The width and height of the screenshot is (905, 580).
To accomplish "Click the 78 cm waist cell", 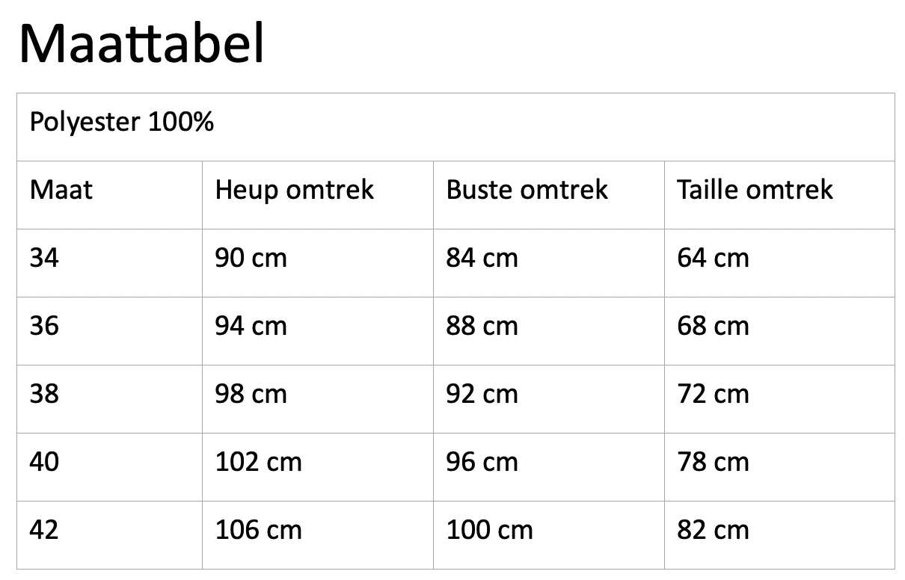I will point(779,467).
